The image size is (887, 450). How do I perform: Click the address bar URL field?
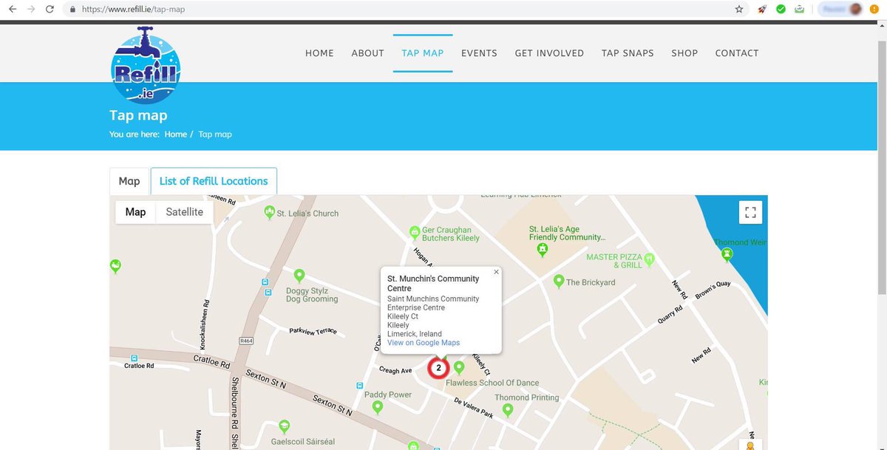399,10
